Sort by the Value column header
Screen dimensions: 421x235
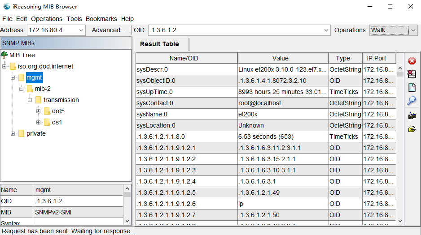pyautogui.click(x=283, y=58)
